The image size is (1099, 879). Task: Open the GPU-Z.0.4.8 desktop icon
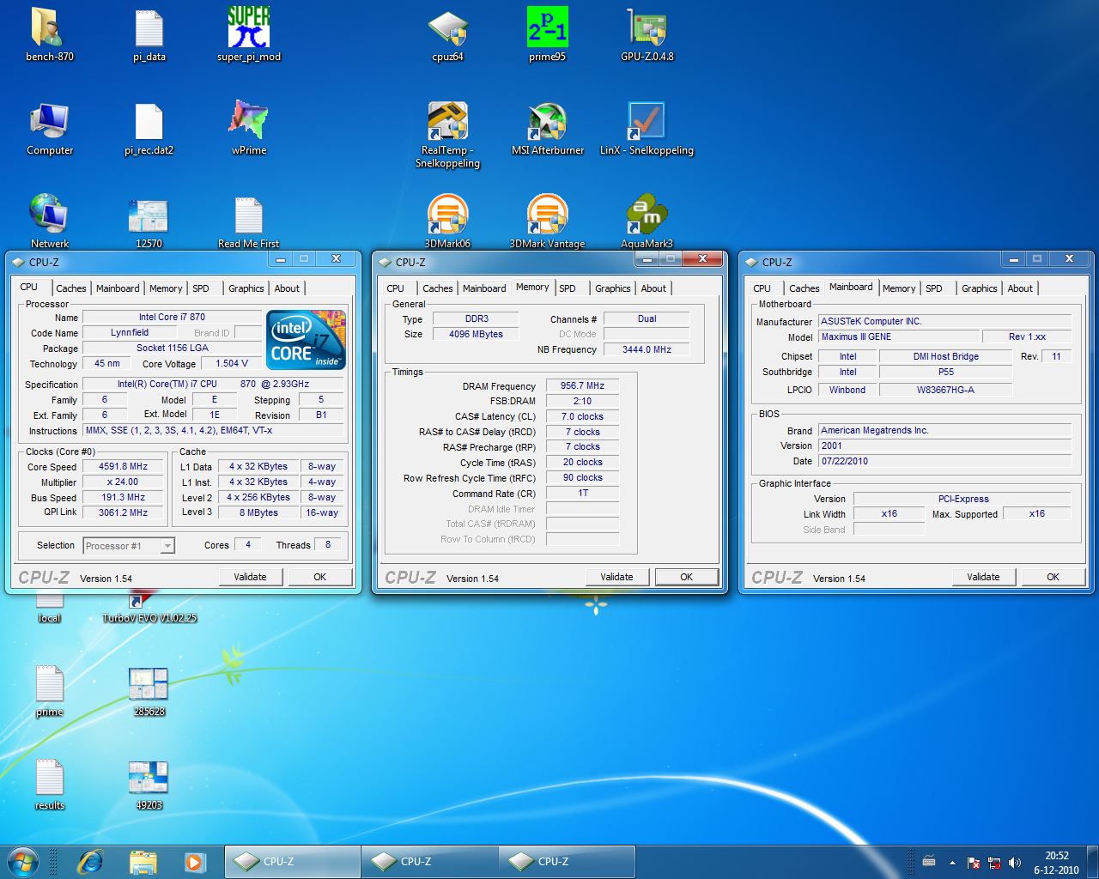point(647,29)
